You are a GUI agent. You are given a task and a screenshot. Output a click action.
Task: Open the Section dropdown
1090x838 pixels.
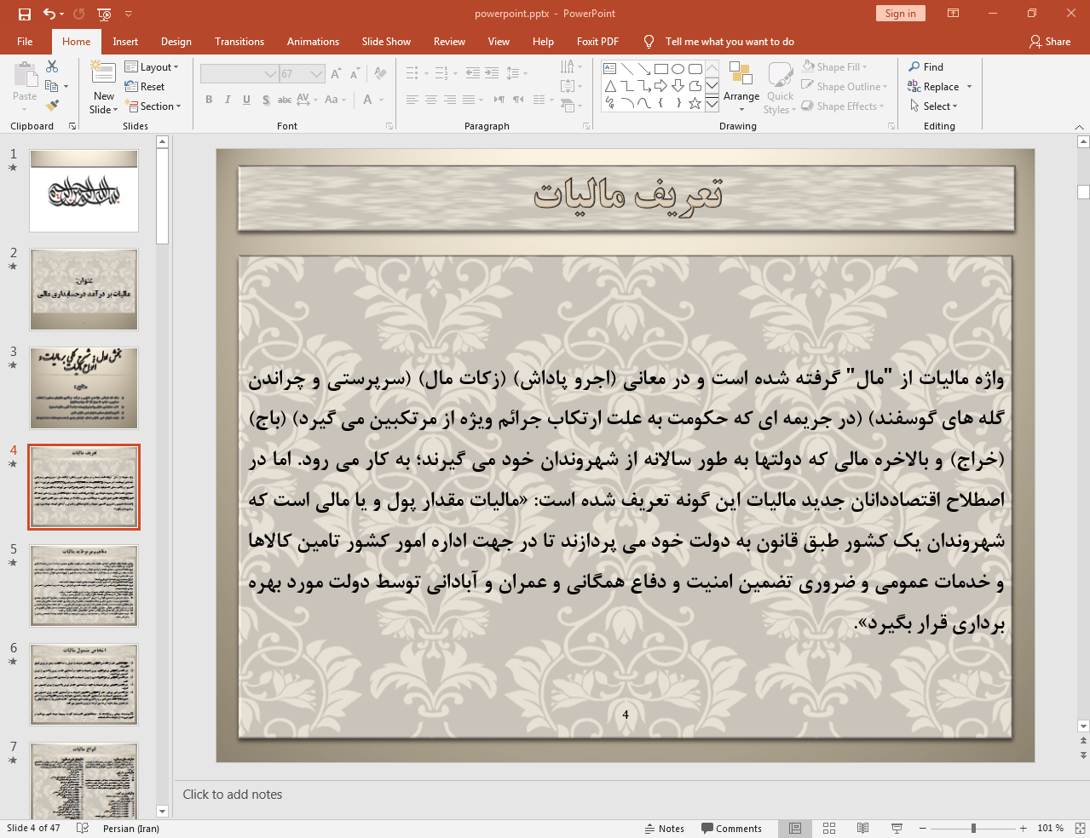(x=153, y=106)
